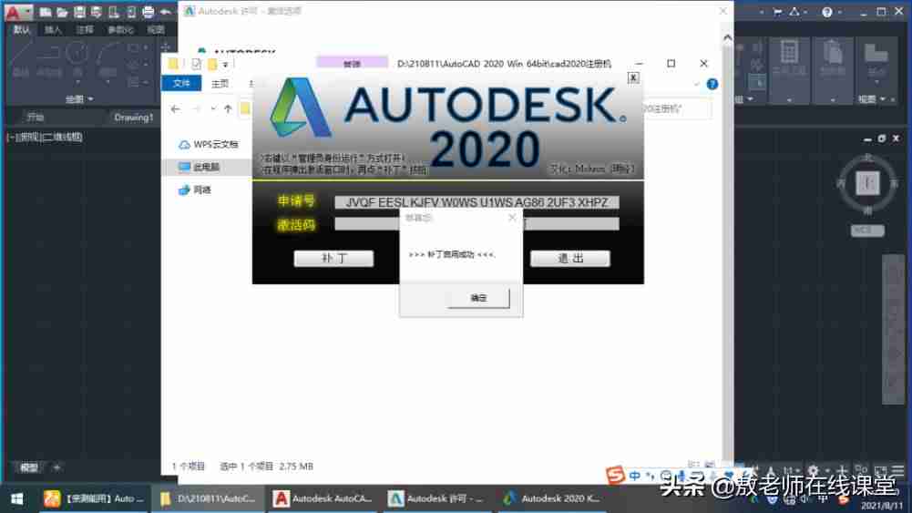Click properties checkmark icon in Explorer title bar
912x513 pixels.
click(x=196, y=64)
